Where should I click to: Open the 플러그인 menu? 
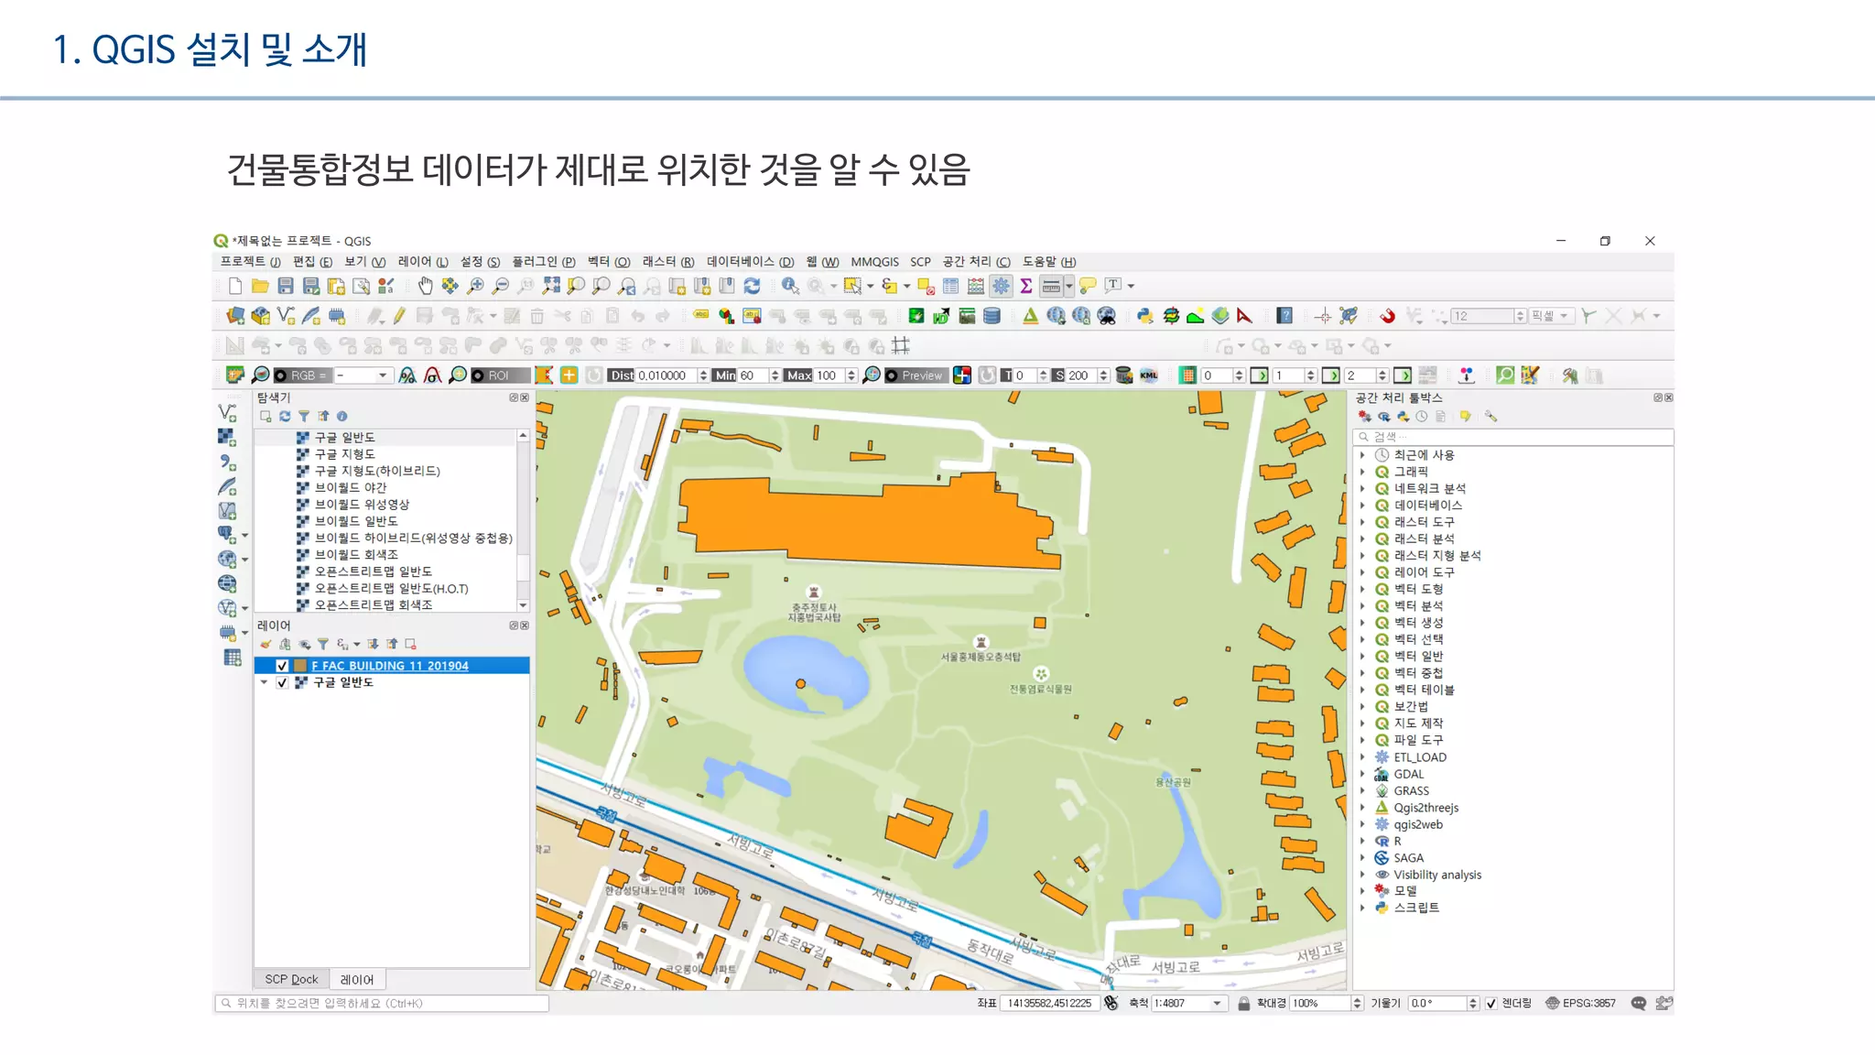[543, 262]
